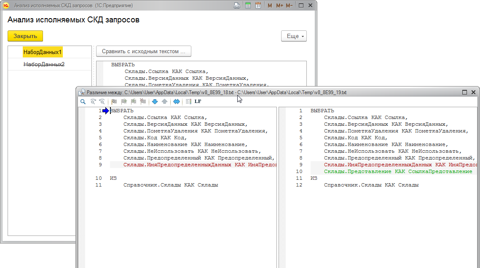Click left pane Склады.НеИспользовать line

[192, 151]
